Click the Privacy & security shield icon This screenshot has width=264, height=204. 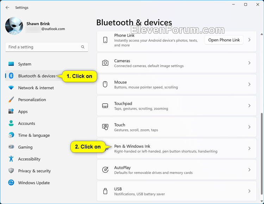pyautogui.click(x=11, y=171)
